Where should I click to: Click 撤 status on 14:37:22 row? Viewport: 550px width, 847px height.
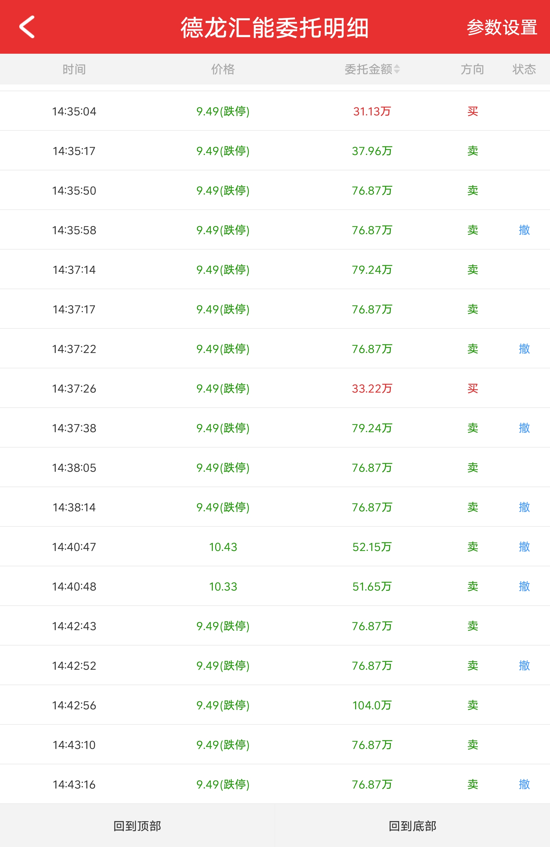[x=524, y=349]
